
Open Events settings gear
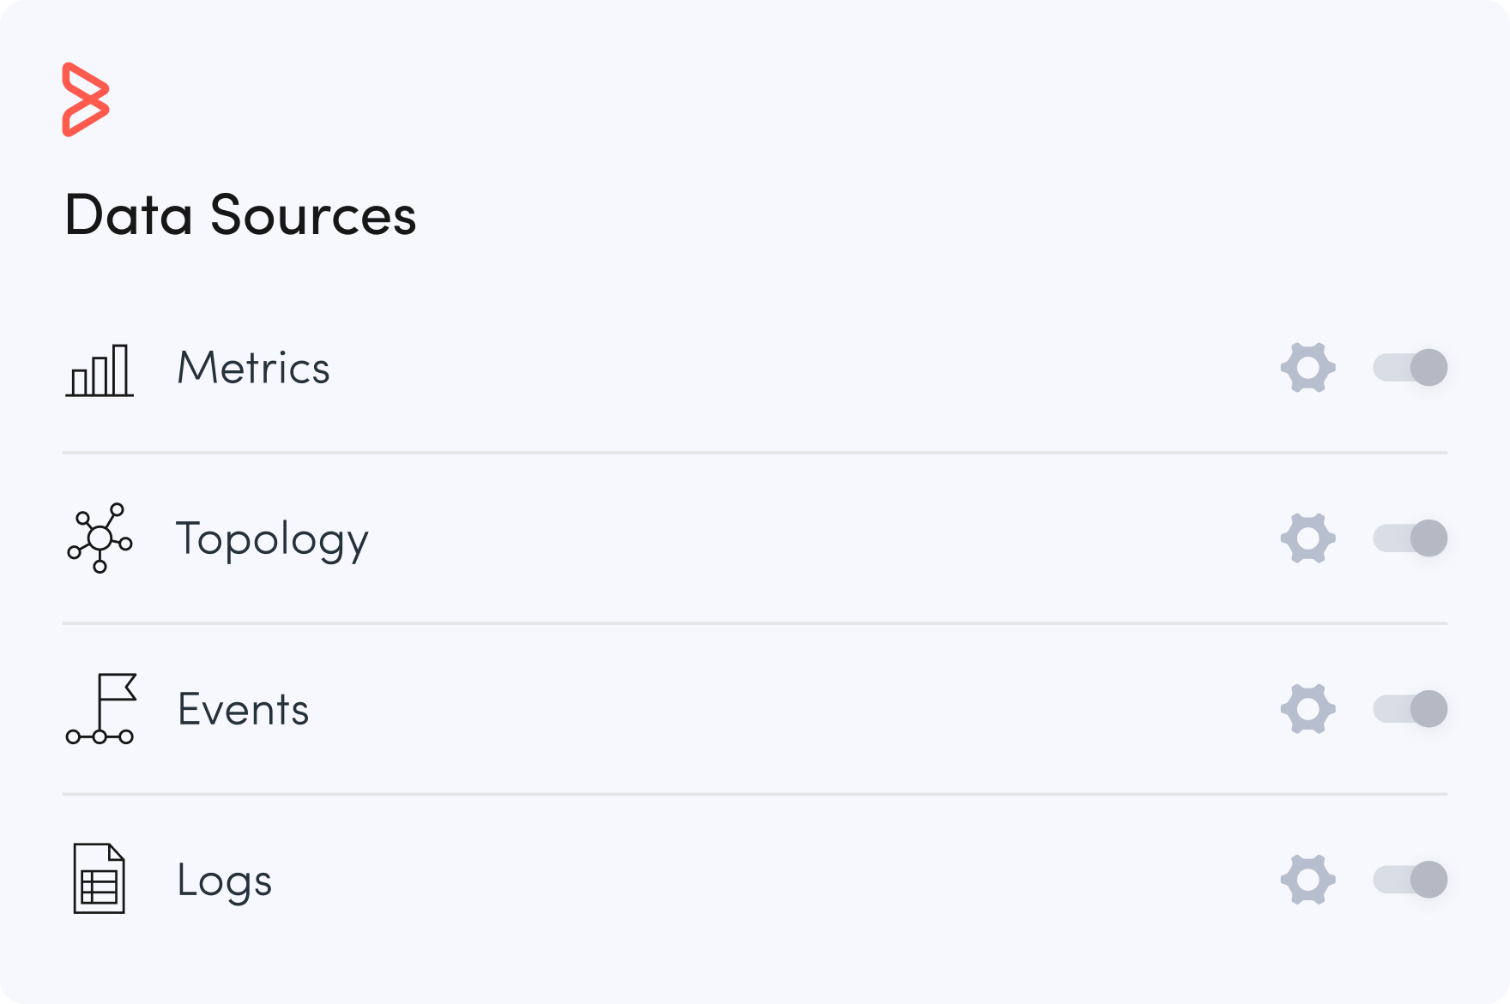tap(1308, 709)
